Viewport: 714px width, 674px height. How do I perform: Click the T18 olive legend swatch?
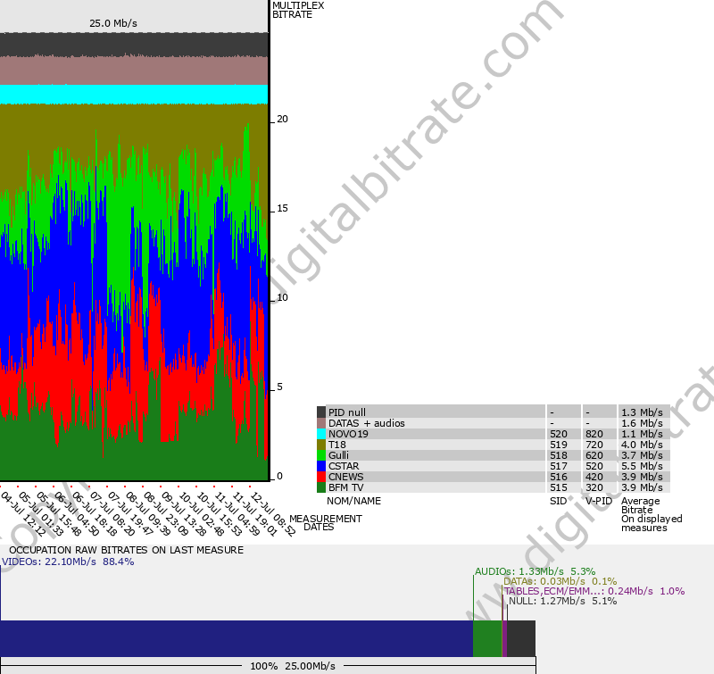[x=321, y=445]
